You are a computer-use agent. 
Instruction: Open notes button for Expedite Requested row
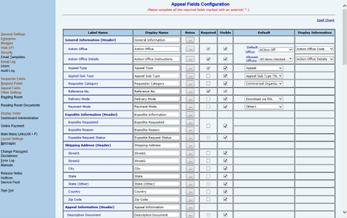point(190,122)
